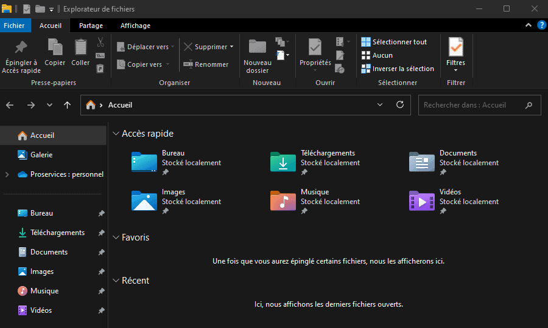This screenshot has height=328, width=548.
Task: Click the scissors Cut icon
Action: coord(100,42)
